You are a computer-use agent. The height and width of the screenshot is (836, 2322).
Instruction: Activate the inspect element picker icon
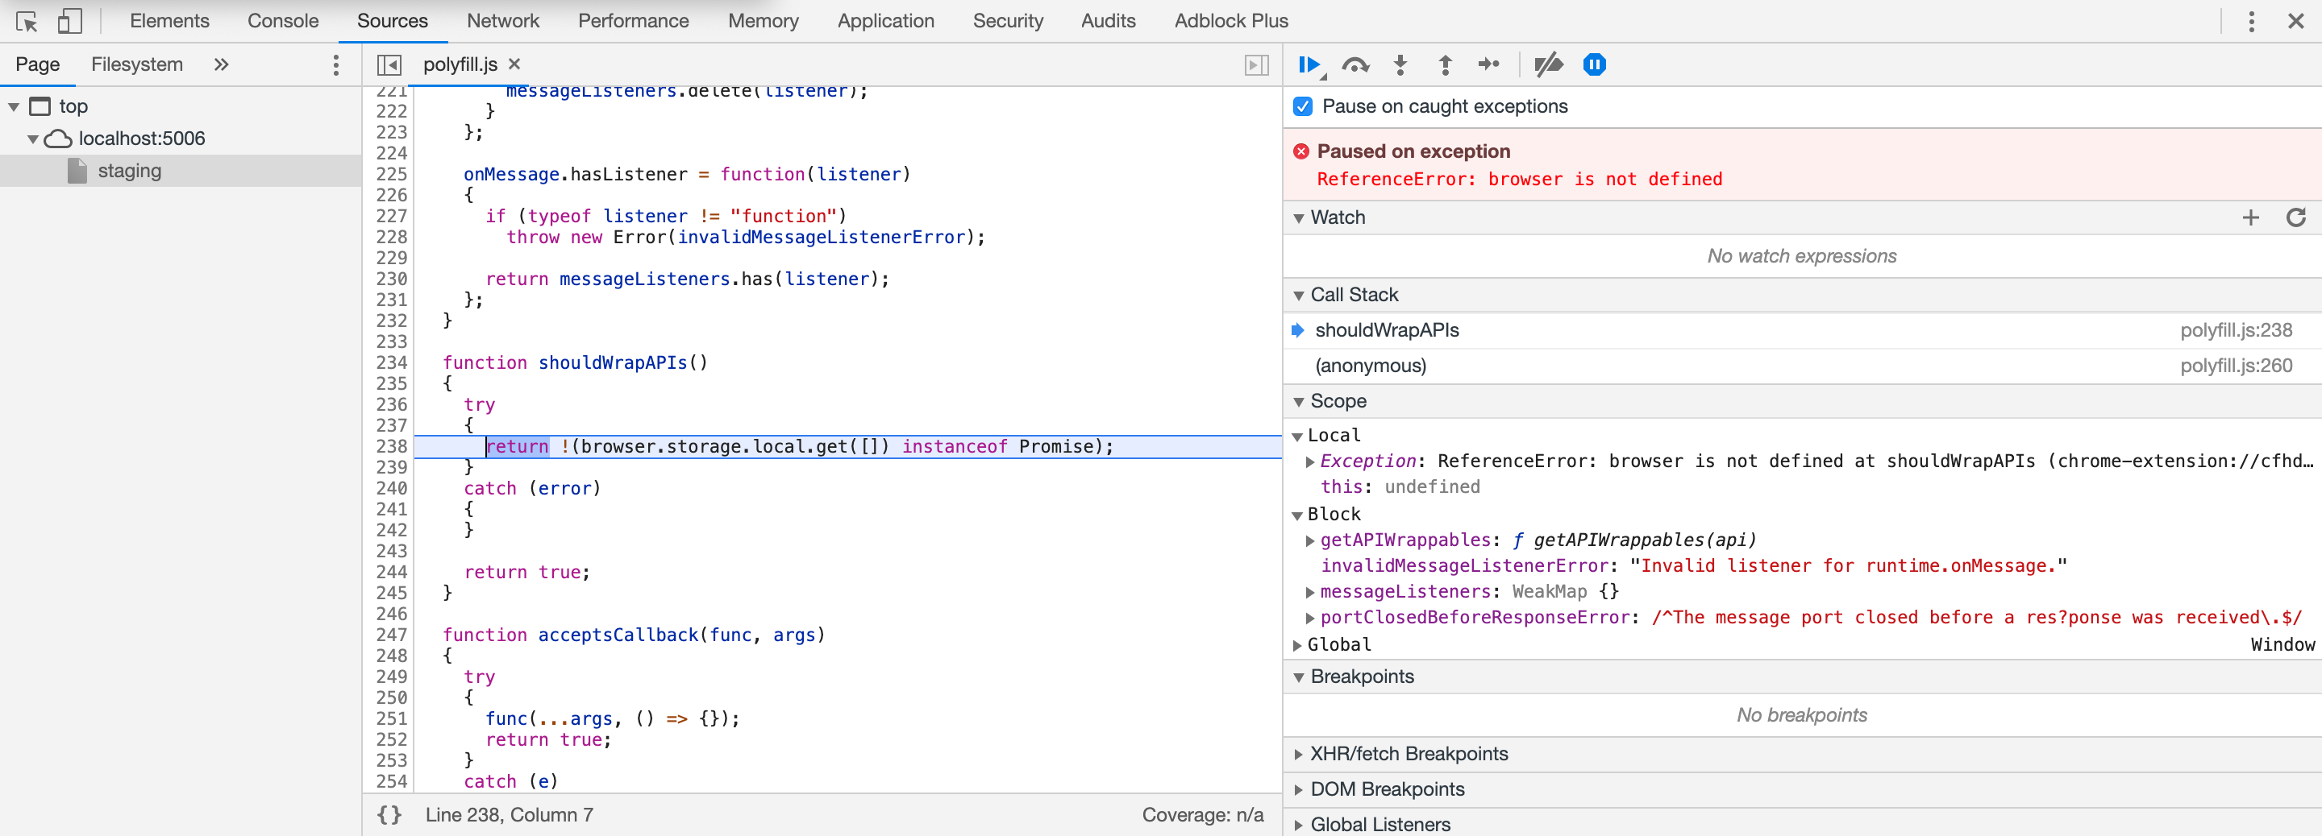[26, 21]
